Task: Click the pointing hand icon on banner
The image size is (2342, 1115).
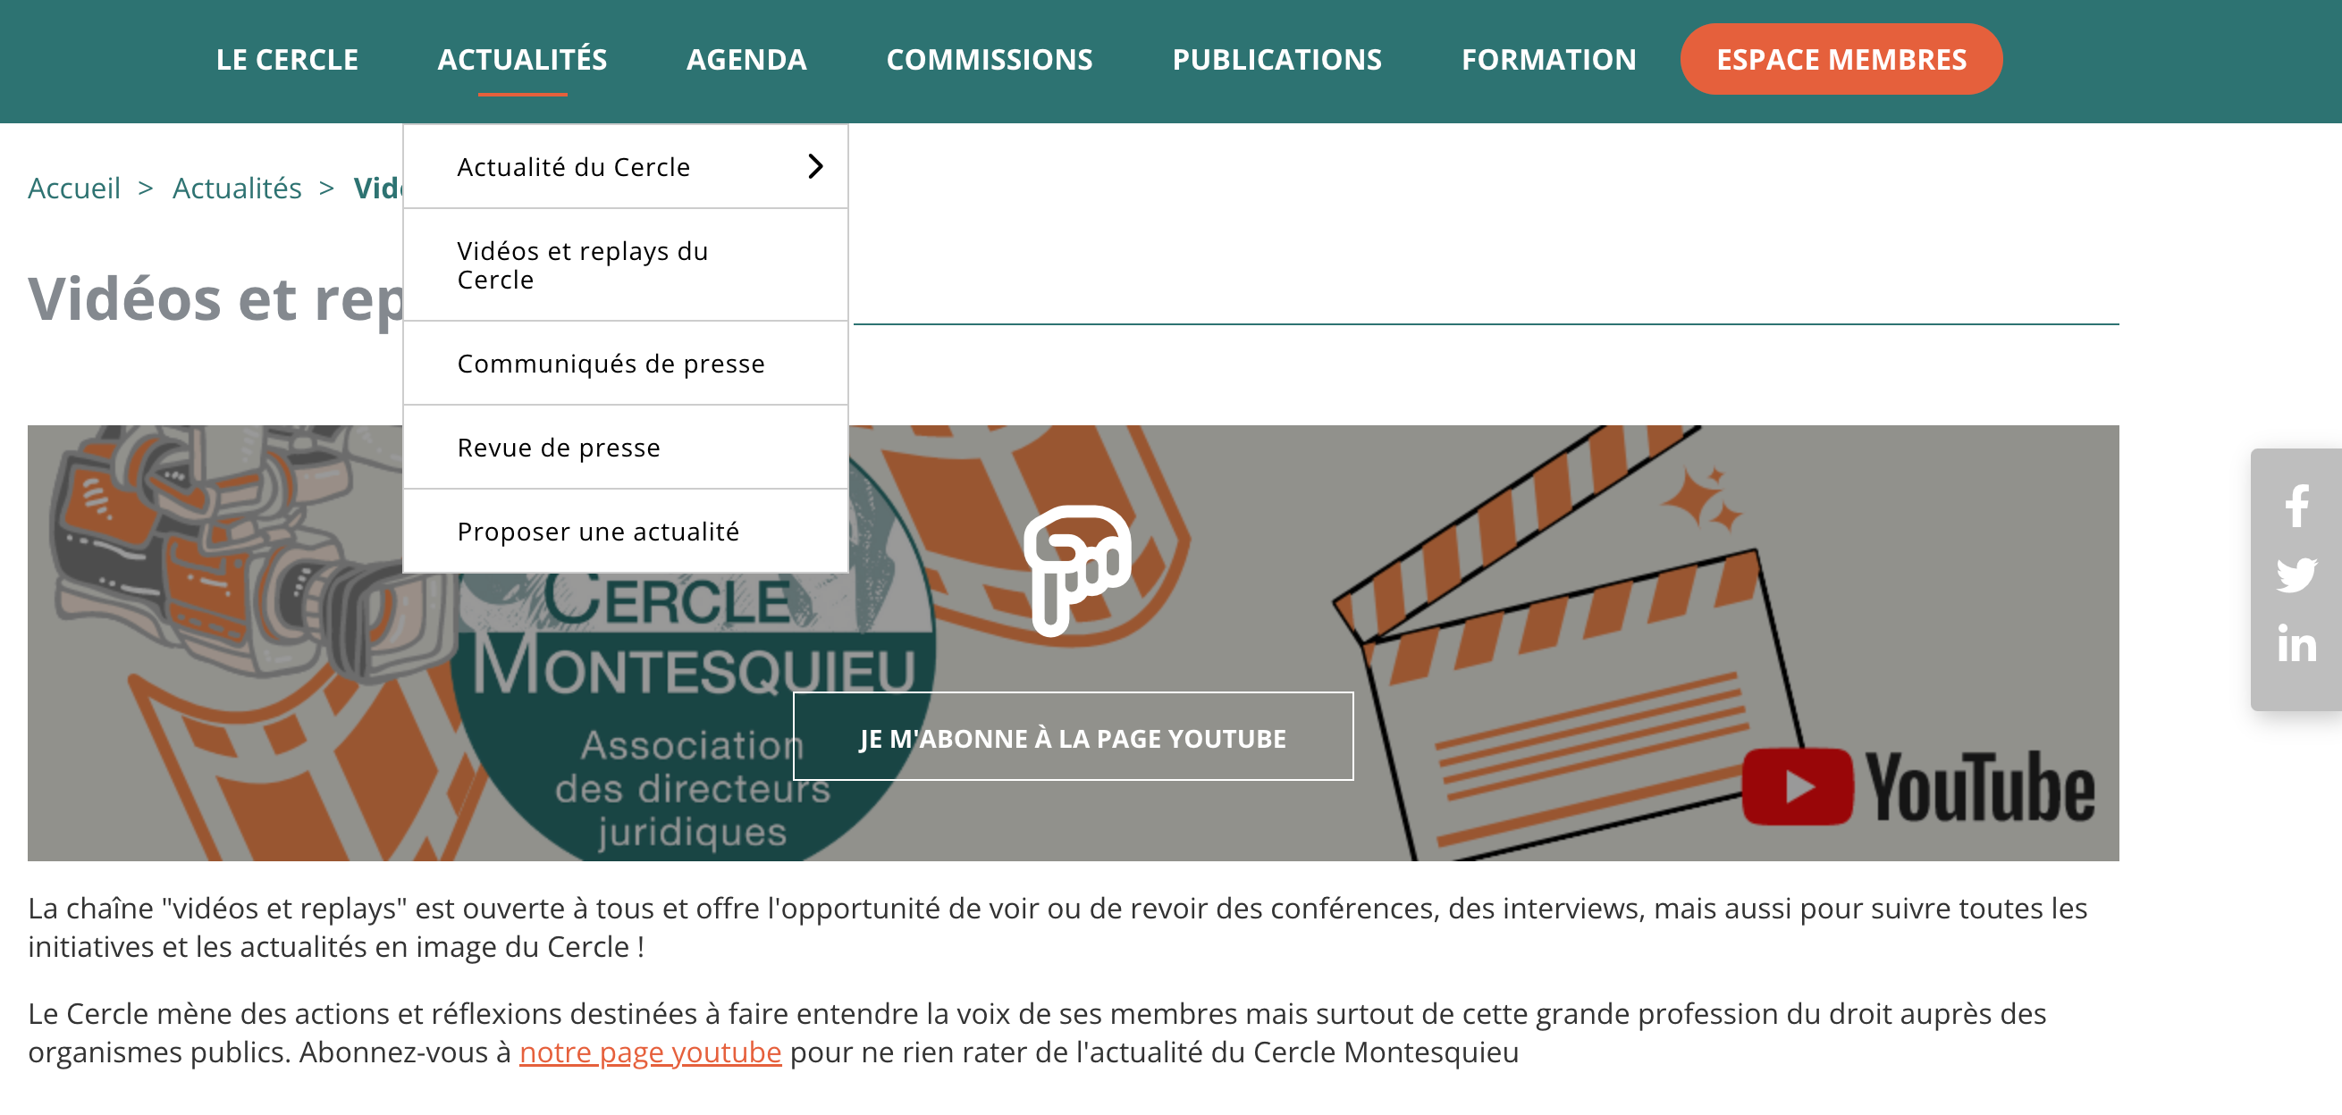Action: 1077,571
